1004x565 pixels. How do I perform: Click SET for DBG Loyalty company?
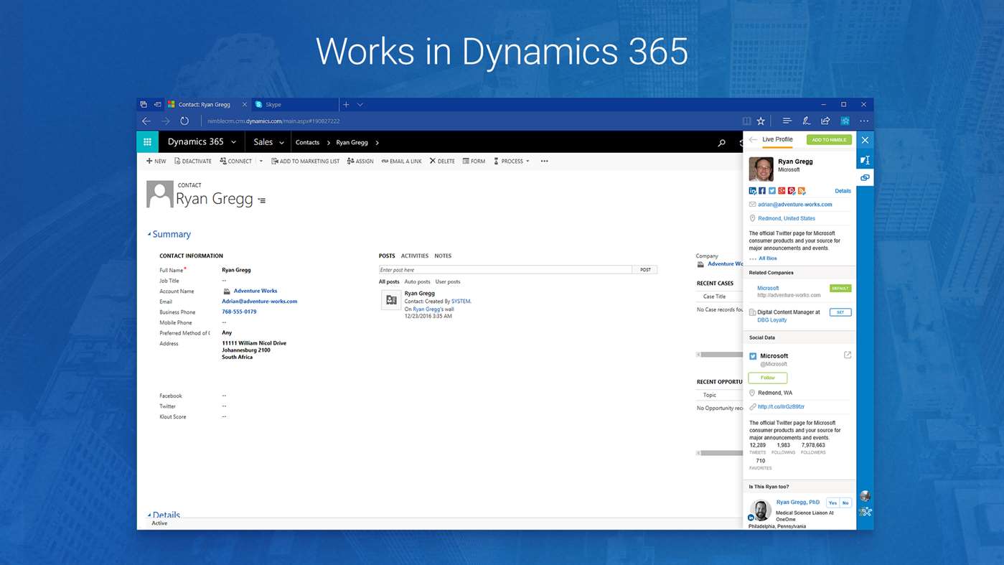(x=840, y=312)
